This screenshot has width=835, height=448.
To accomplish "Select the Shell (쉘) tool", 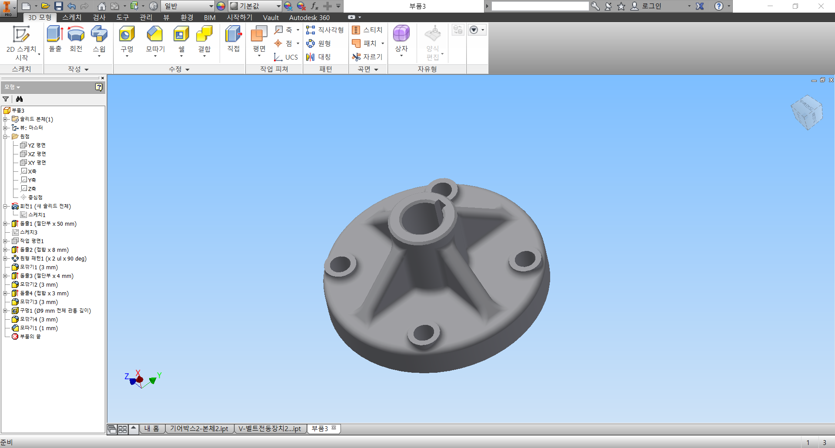I will click(x=181, y=41).
